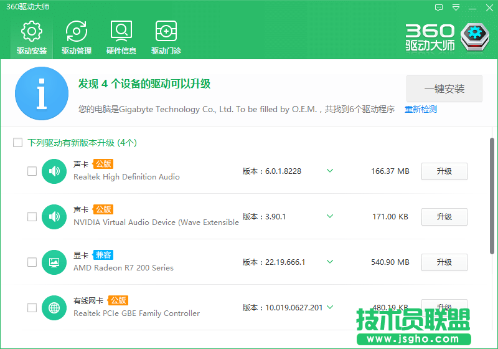Go to the 驱动门诊 tab
Screen dimensions: 498x349
click(x=166, y=37)
